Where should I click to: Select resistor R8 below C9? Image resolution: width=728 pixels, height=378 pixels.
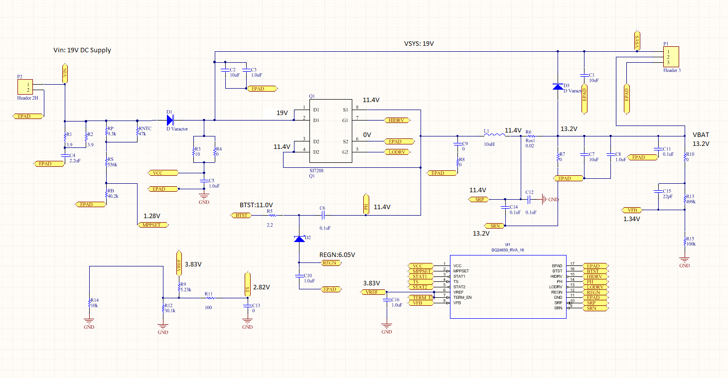click(x=457, y=163)
